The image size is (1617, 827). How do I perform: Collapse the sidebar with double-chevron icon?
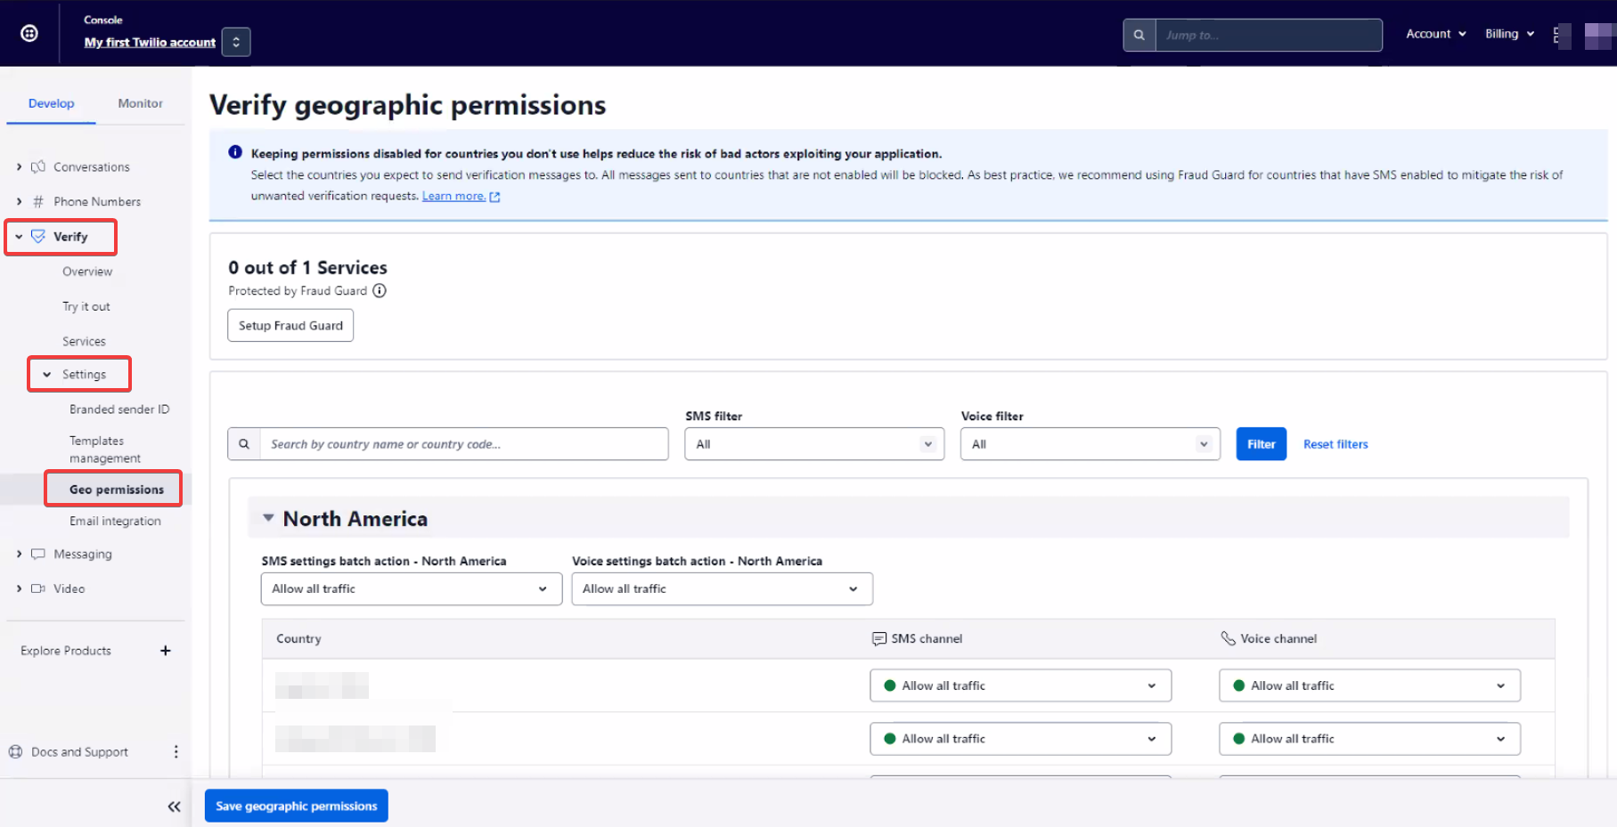174,807
